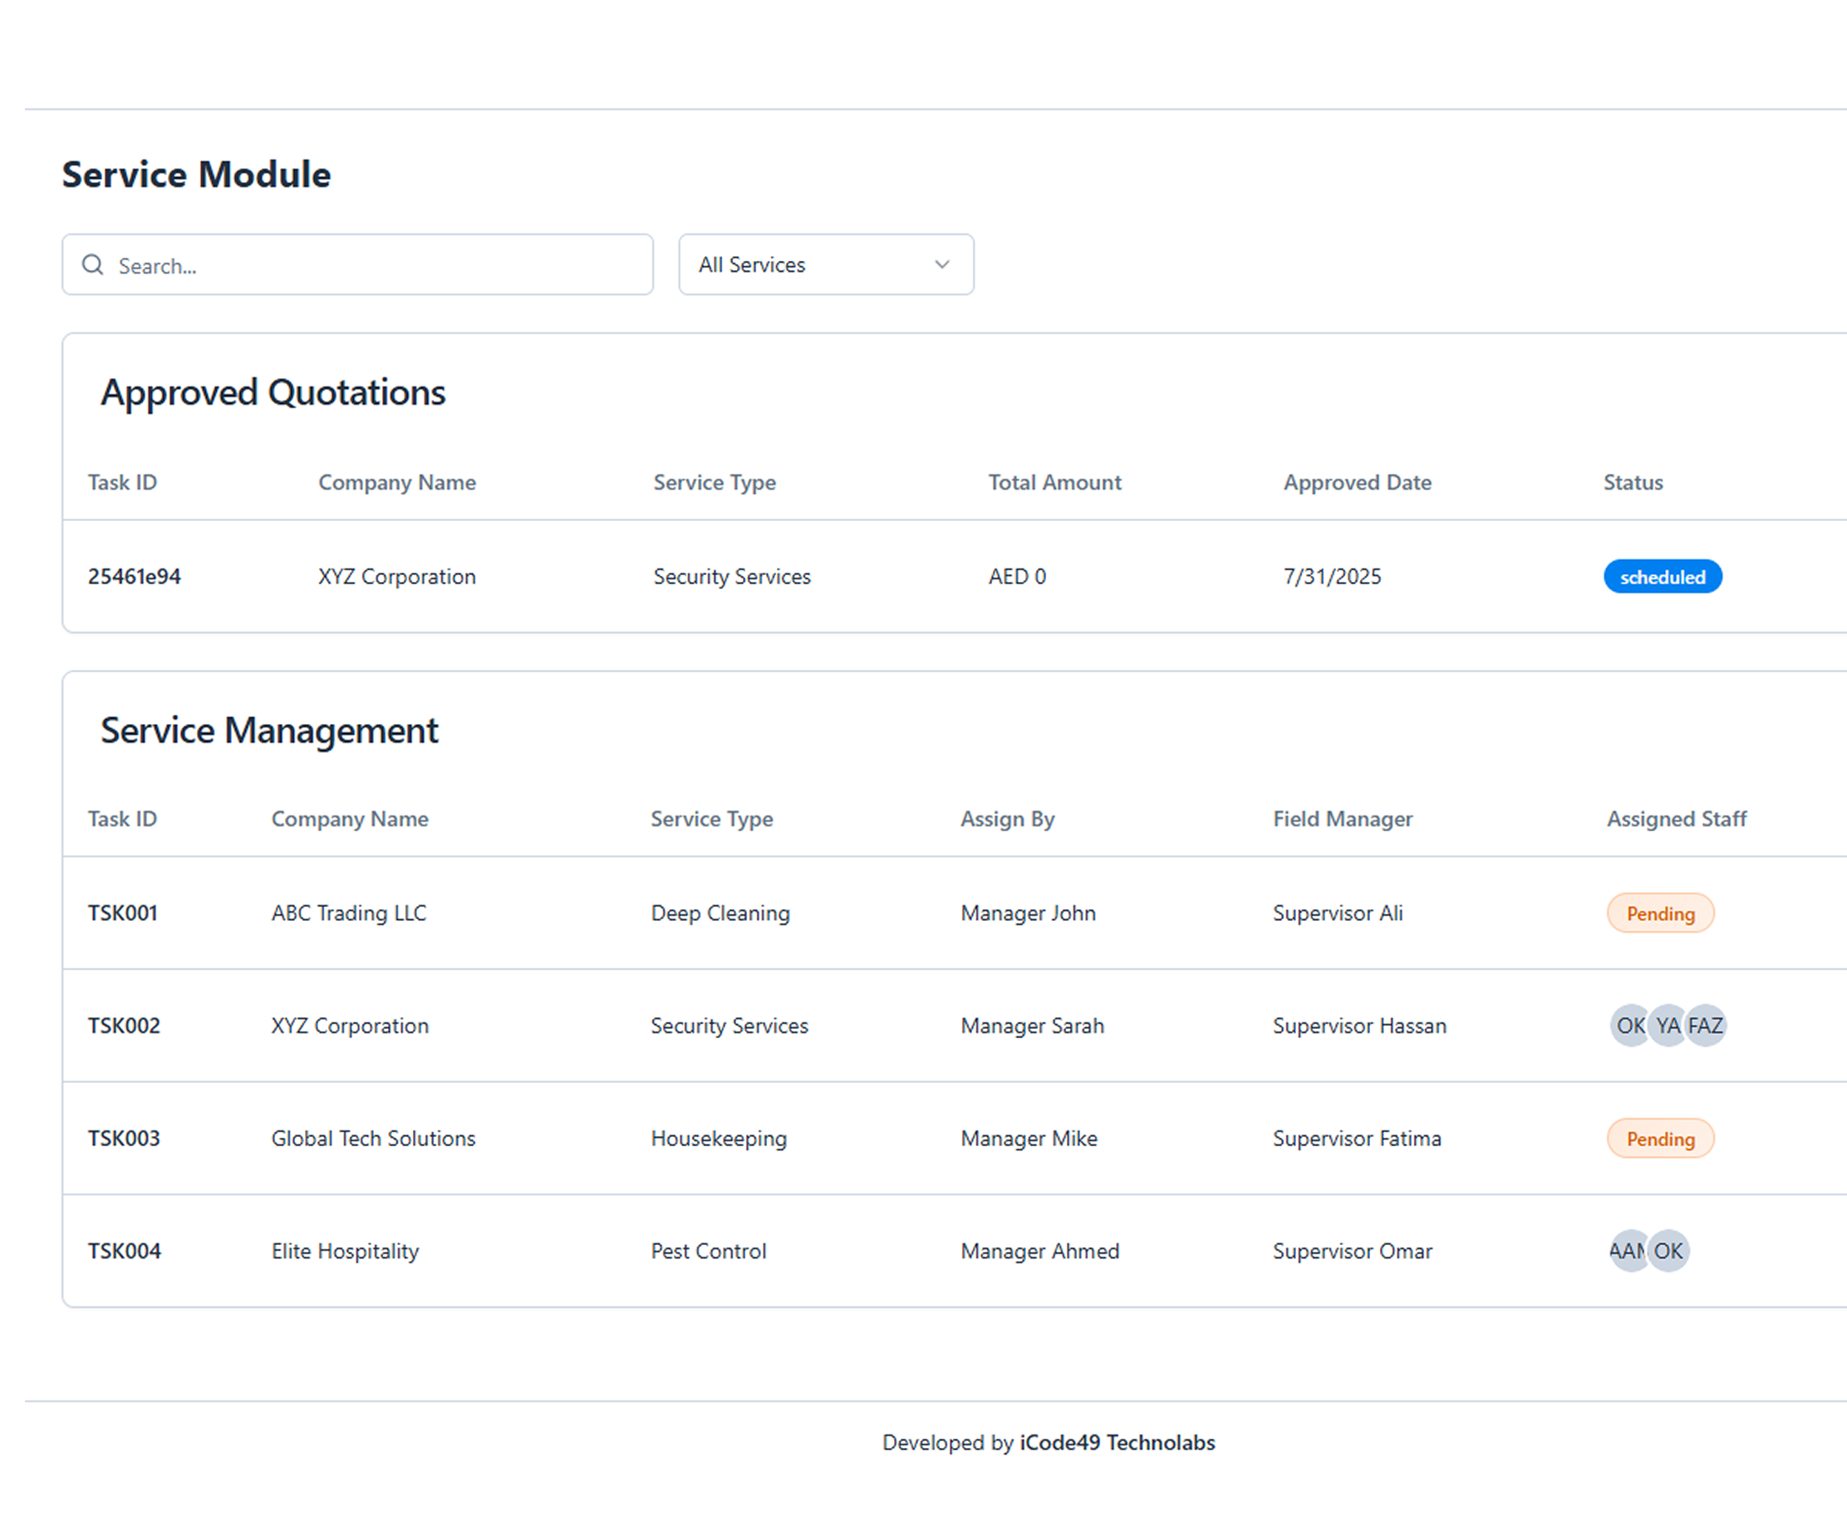Select the TSK002 task ID
The height and width of the screenshot is (1521, 1847).
[124, 1025]
